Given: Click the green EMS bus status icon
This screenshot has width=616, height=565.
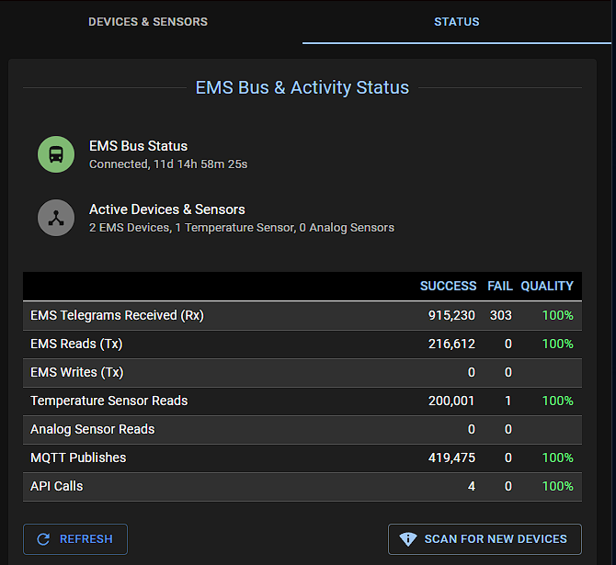Looking at the screenshot, I should (x=56, y=154).
